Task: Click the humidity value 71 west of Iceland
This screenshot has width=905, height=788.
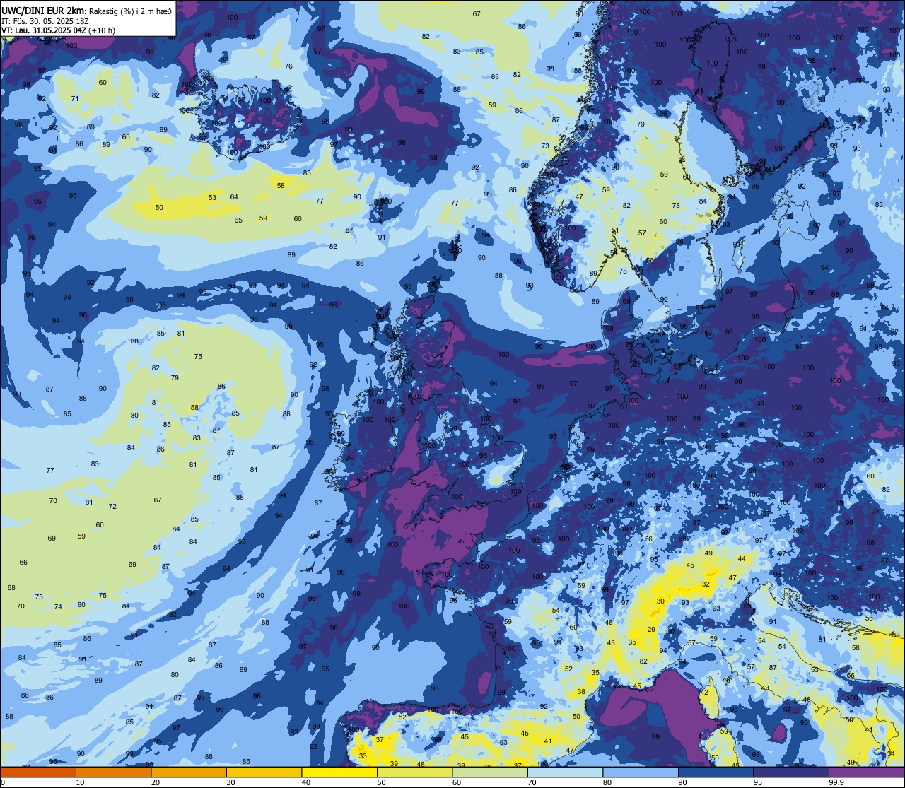Action: 75,98
